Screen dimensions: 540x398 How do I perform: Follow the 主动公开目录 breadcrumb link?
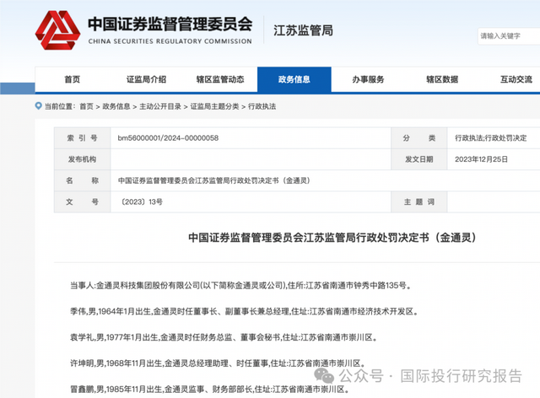point(160,106)
